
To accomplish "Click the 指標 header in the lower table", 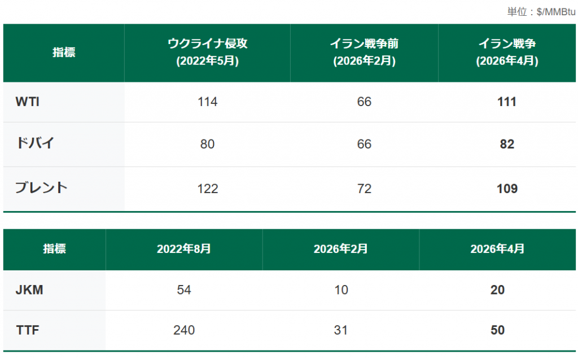I will click(54, 249).
